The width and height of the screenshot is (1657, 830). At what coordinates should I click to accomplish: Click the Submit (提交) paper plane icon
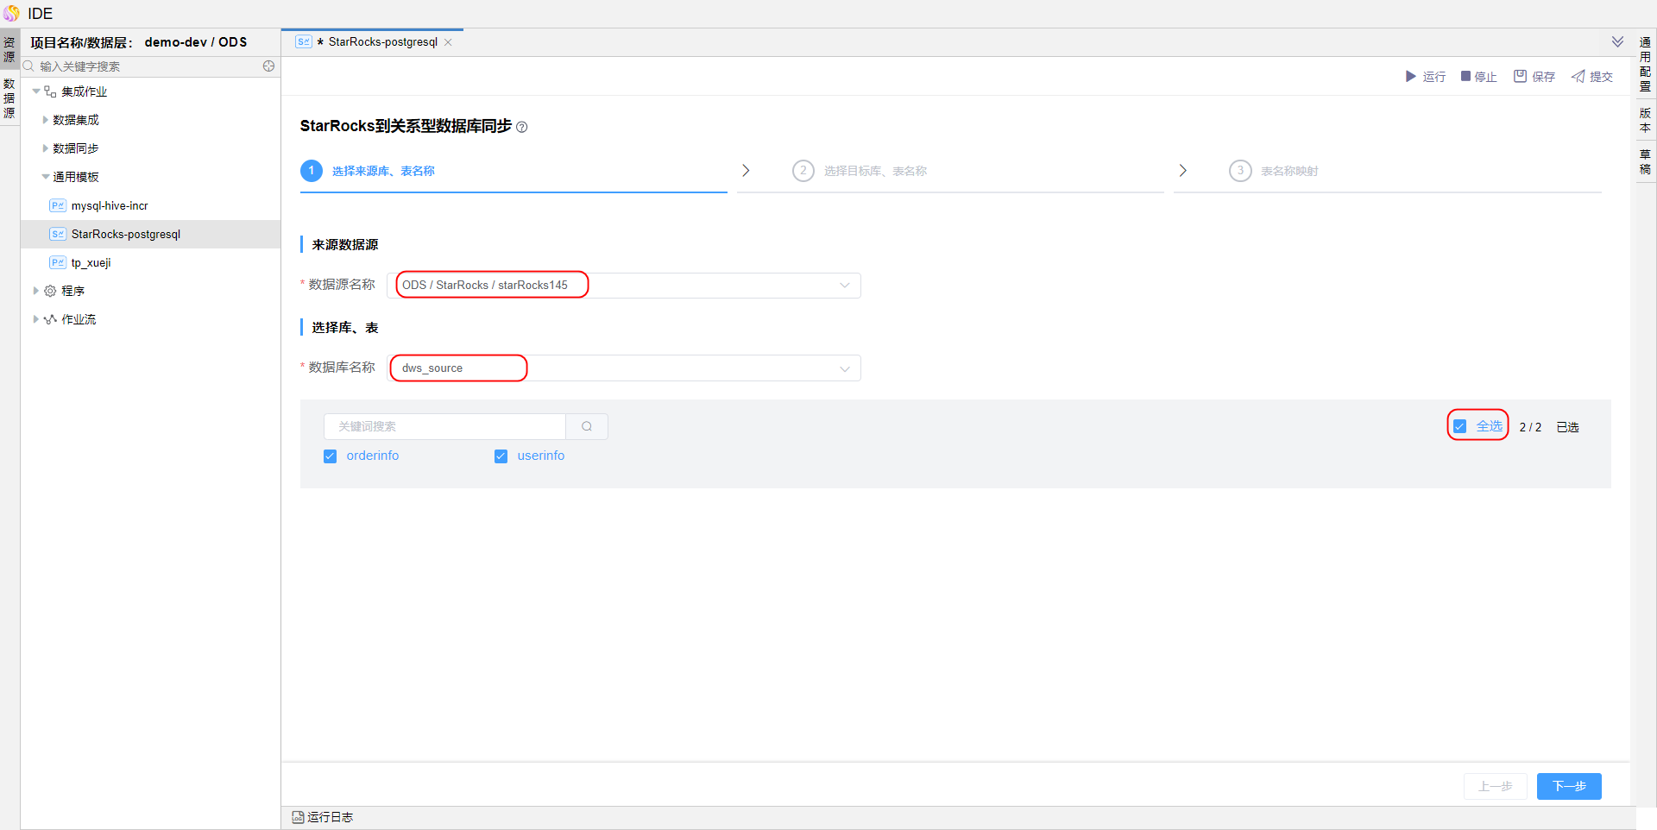click(1578, 77)
